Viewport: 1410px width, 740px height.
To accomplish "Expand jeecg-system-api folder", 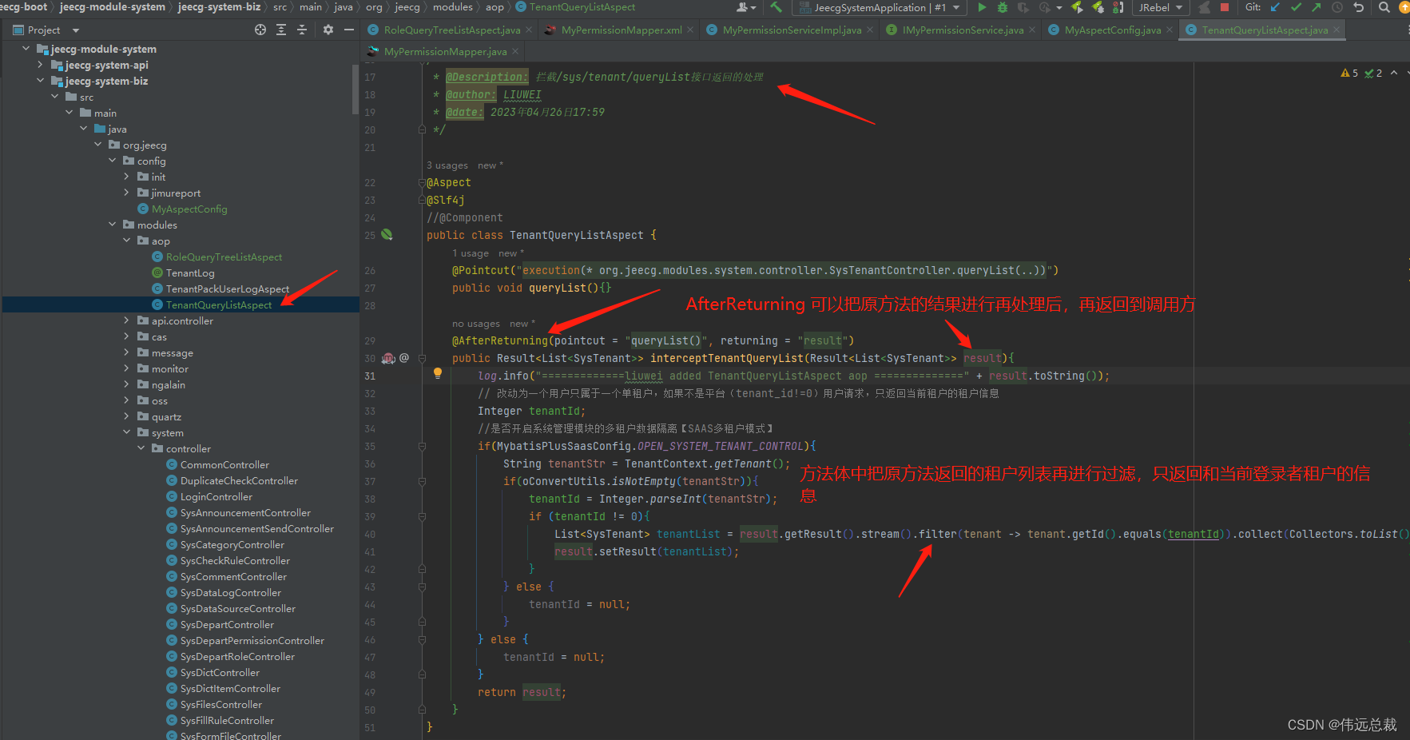I will click(x=41, y=65).
